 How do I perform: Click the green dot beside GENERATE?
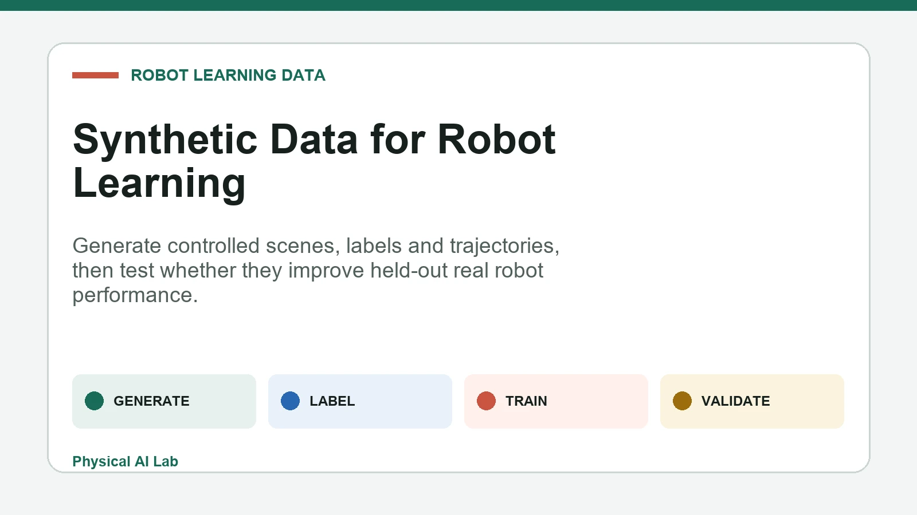(x=94, y=401)
